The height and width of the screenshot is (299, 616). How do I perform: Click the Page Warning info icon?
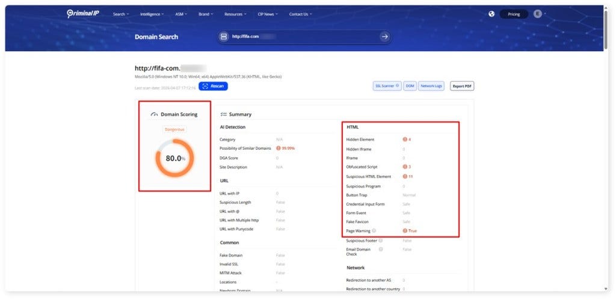pos(374,231)
